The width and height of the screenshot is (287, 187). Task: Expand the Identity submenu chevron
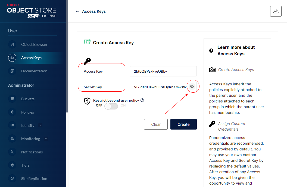click(x=40, y=125)
